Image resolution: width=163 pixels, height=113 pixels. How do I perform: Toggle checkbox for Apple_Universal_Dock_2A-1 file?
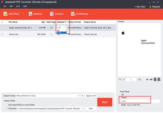pos(3,27)
